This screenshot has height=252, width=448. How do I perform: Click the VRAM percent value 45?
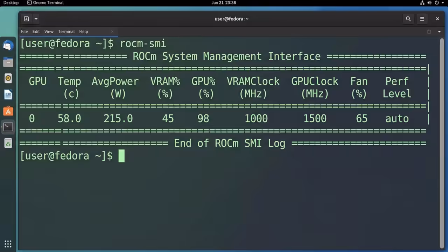click(x=168, y=119)
